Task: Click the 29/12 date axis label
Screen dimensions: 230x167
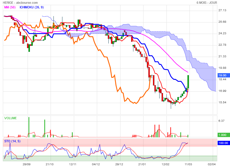Action: click(119, 164)
